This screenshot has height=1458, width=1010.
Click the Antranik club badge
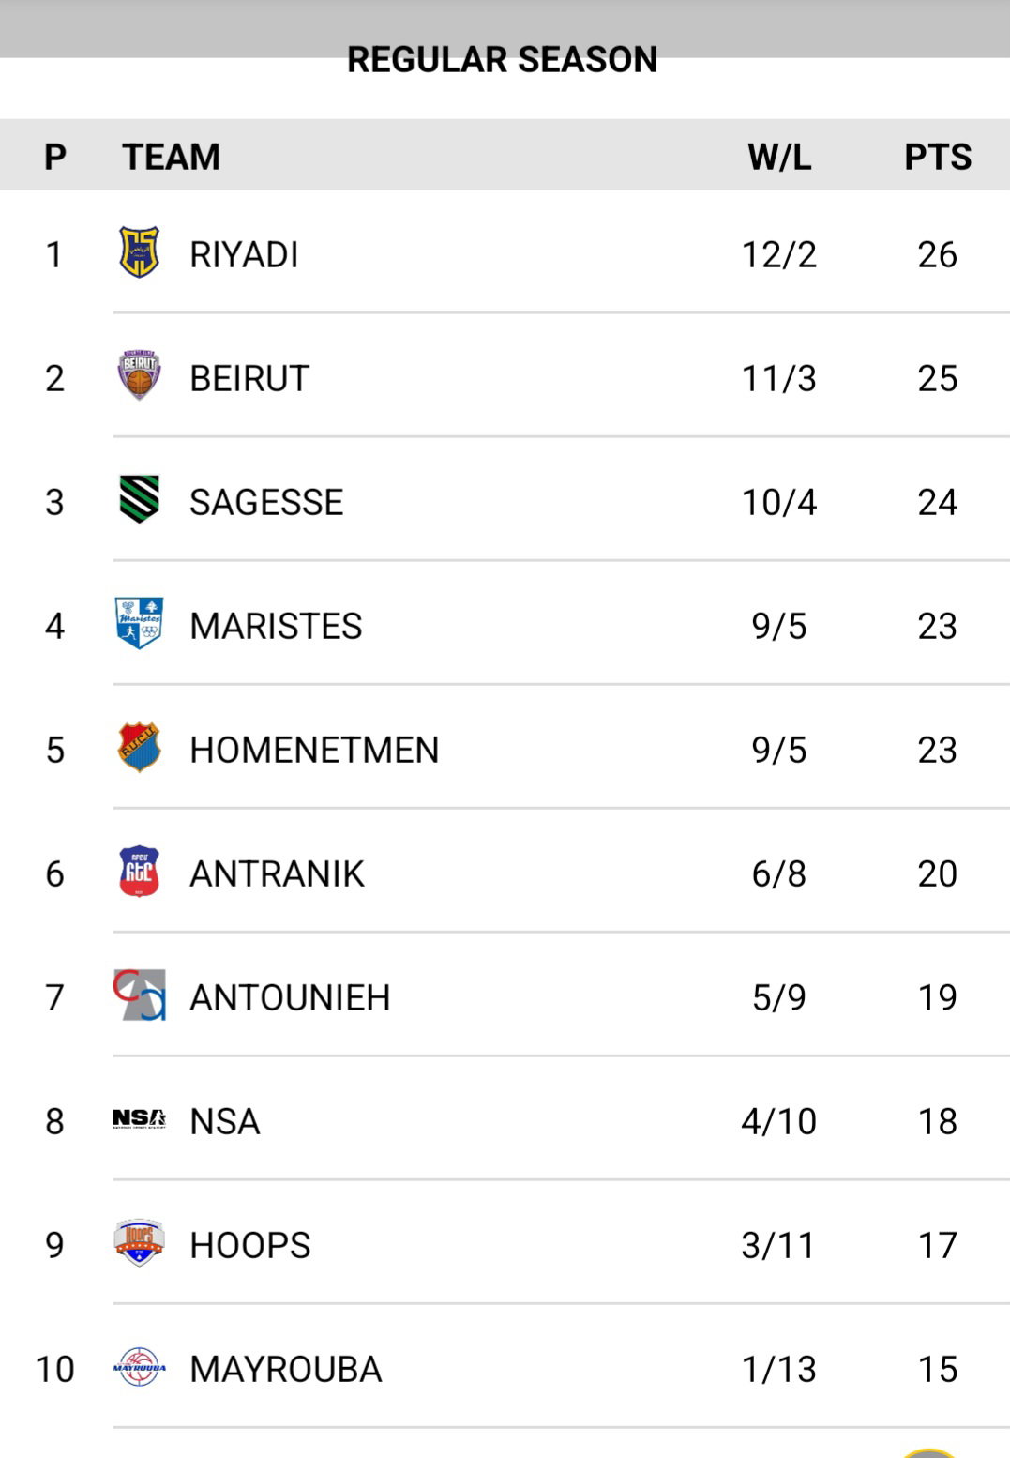coord(139,872)
